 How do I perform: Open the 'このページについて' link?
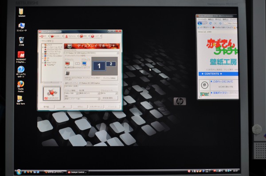tap(223, 82)
